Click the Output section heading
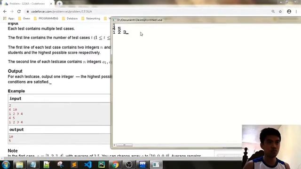 (15, 71)
